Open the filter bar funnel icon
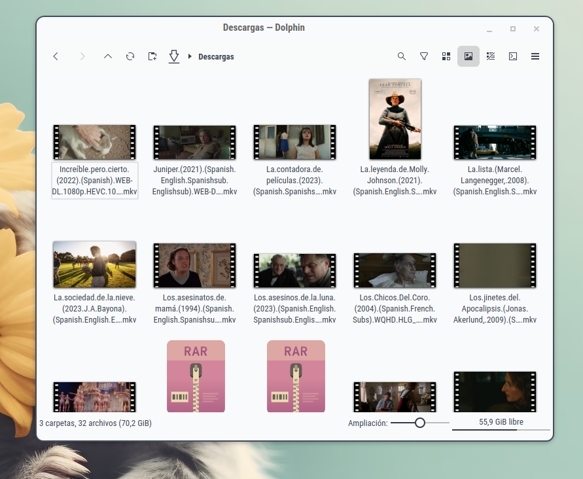Screen dimensions: 583x479 [x=424, y=57]
